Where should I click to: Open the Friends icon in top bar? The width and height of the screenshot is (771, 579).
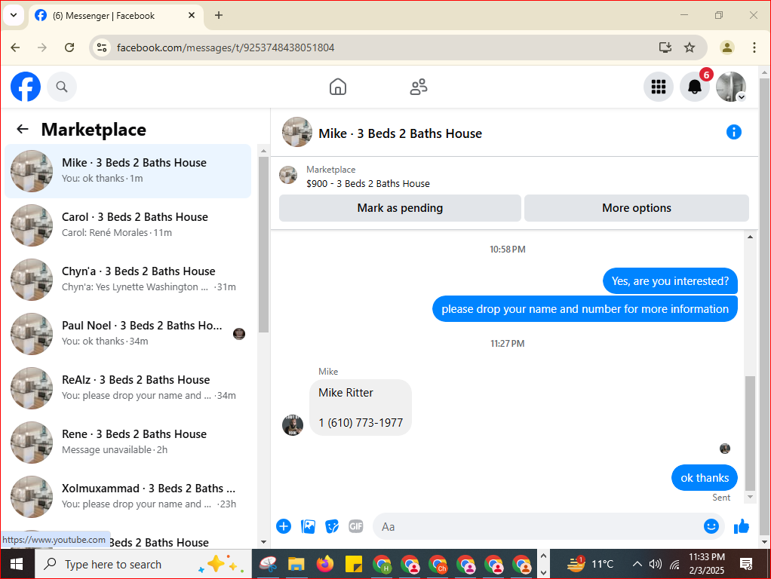[x=419, y=87]
